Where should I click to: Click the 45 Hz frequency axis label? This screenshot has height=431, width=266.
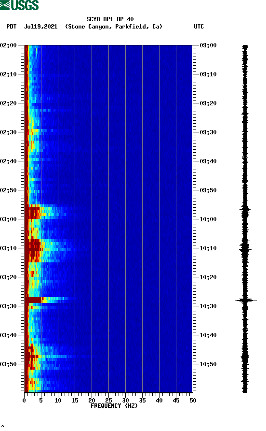[x=176, y=400]
